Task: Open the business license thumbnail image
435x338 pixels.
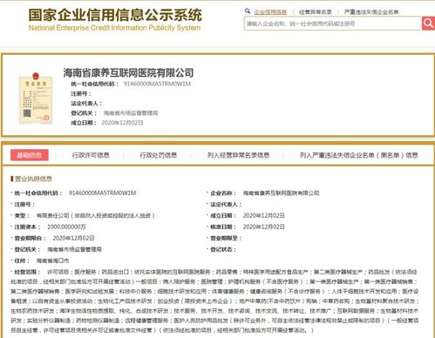Action: [36, 98]
